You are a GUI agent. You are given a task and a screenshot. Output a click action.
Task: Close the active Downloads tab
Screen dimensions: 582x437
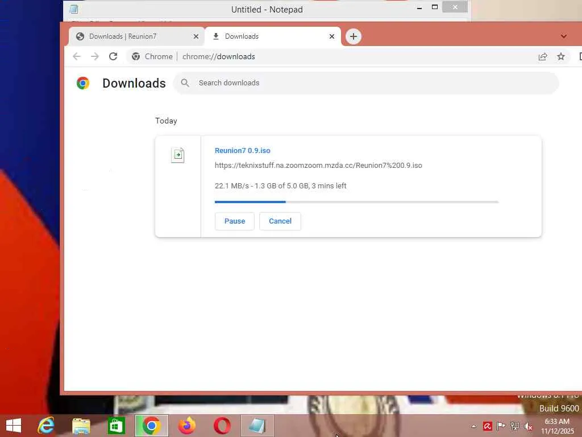click(x=332, y=36)
